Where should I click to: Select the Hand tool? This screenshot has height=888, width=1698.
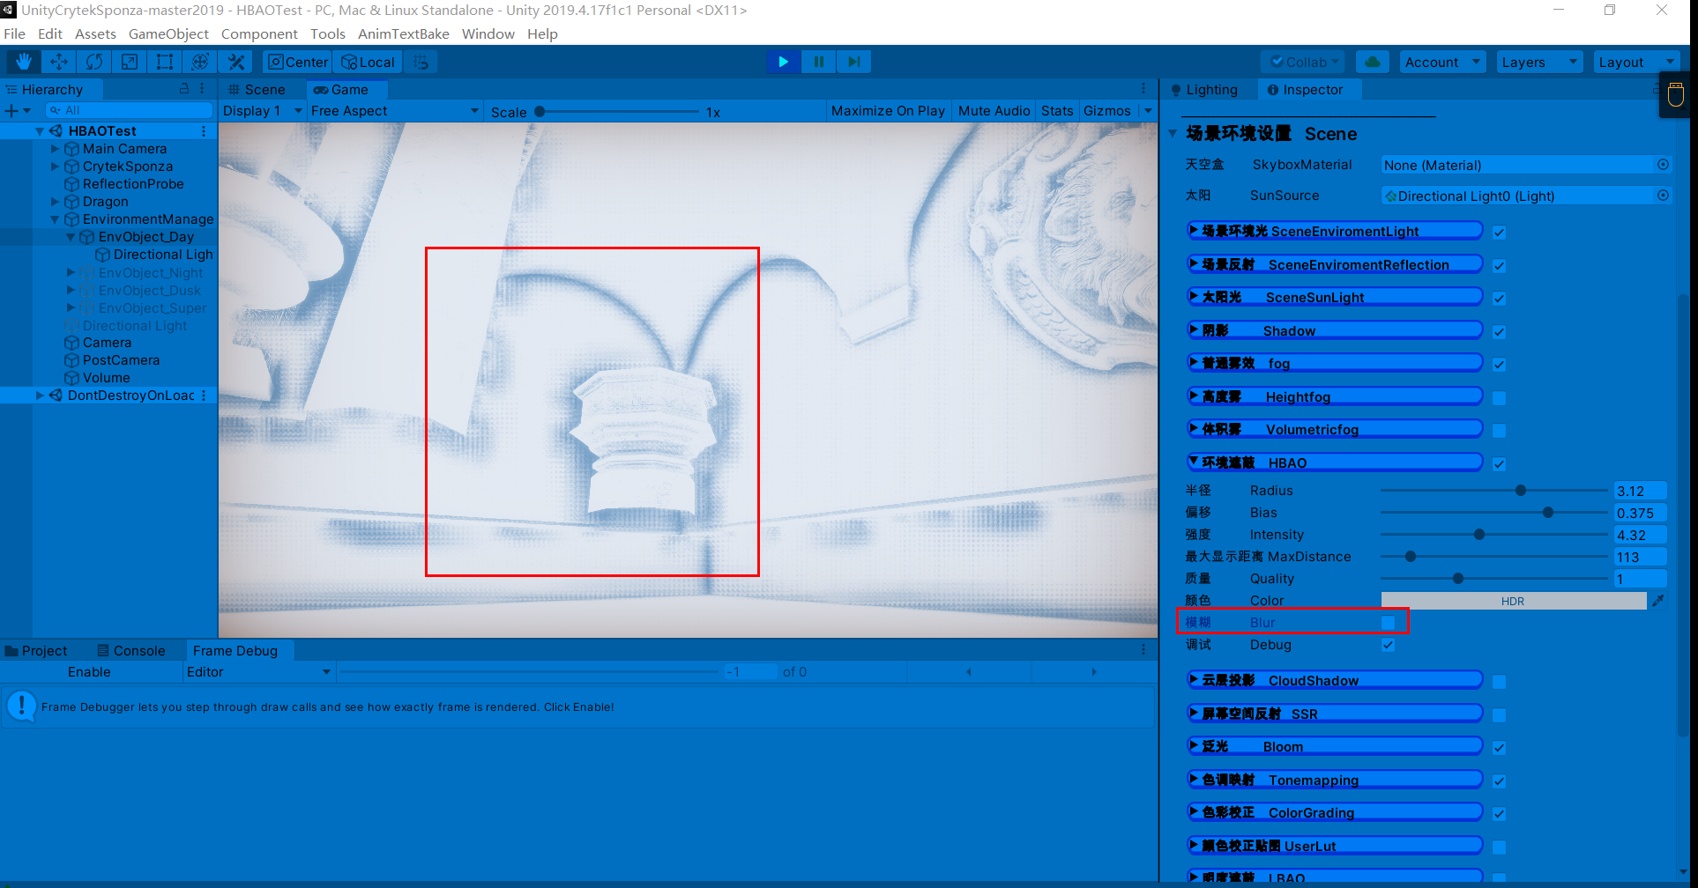pyautogui.click(x=24, y=62)
